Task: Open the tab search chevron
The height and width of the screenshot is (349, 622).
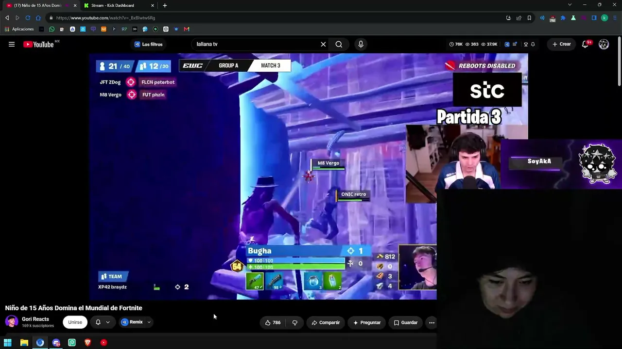Action: (x=570, y=5)
